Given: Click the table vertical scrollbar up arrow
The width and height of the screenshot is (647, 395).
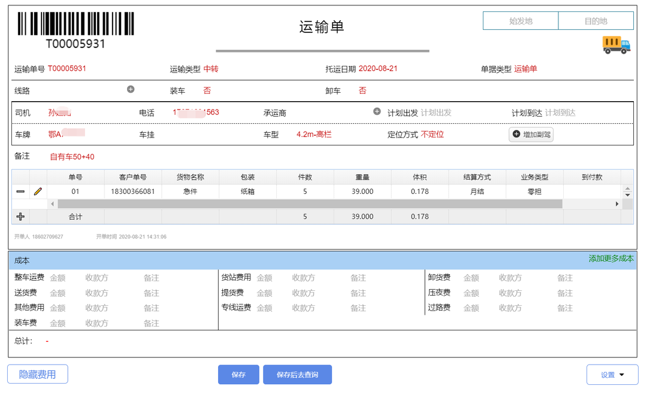Looking at the screenshot, I should click(627, 189).
